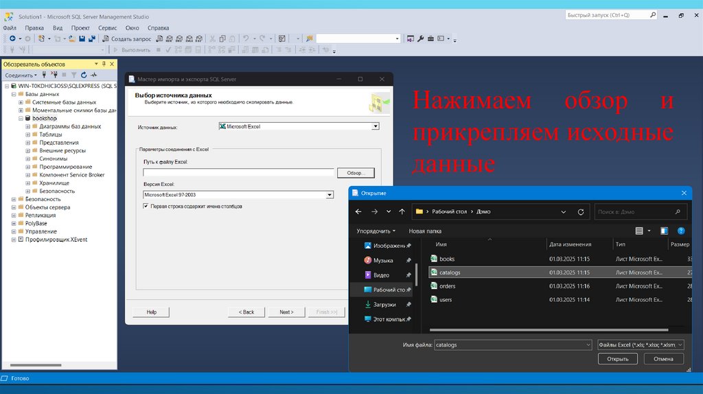
Task: Open the Правка menu
Action: 34,27
